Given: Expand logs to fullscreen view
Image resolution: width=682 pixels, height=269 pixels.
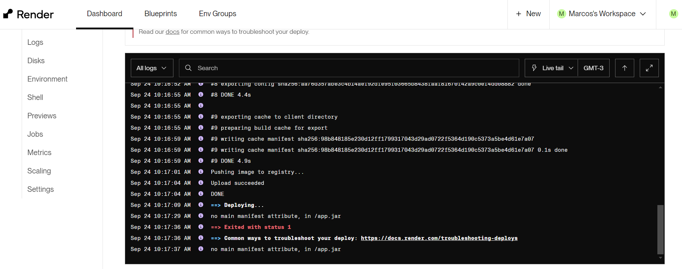Looking at the screenshot, I should pyautogui.click(x=649, y=68).
